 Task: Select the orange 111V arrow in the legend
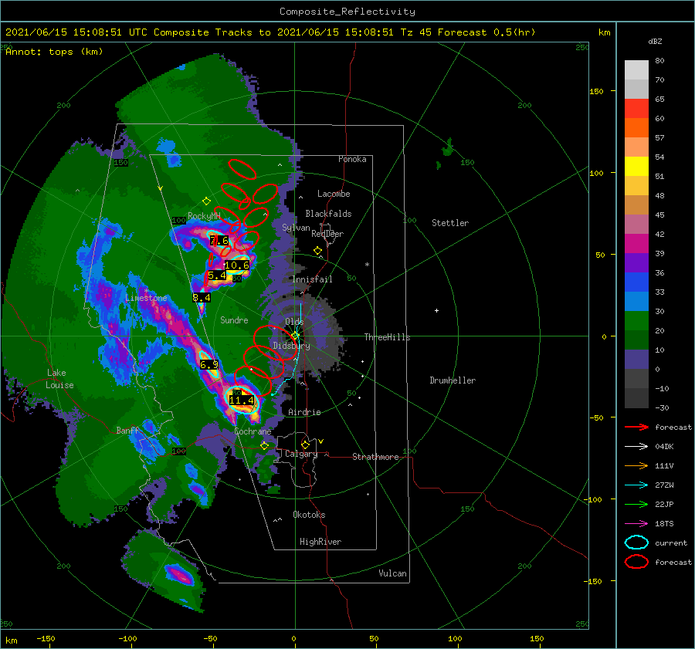(636, 465)
